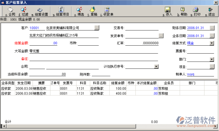Expand the 部门 dropdown arrow
The image size is (219, 131).
[x=212, y=60]
